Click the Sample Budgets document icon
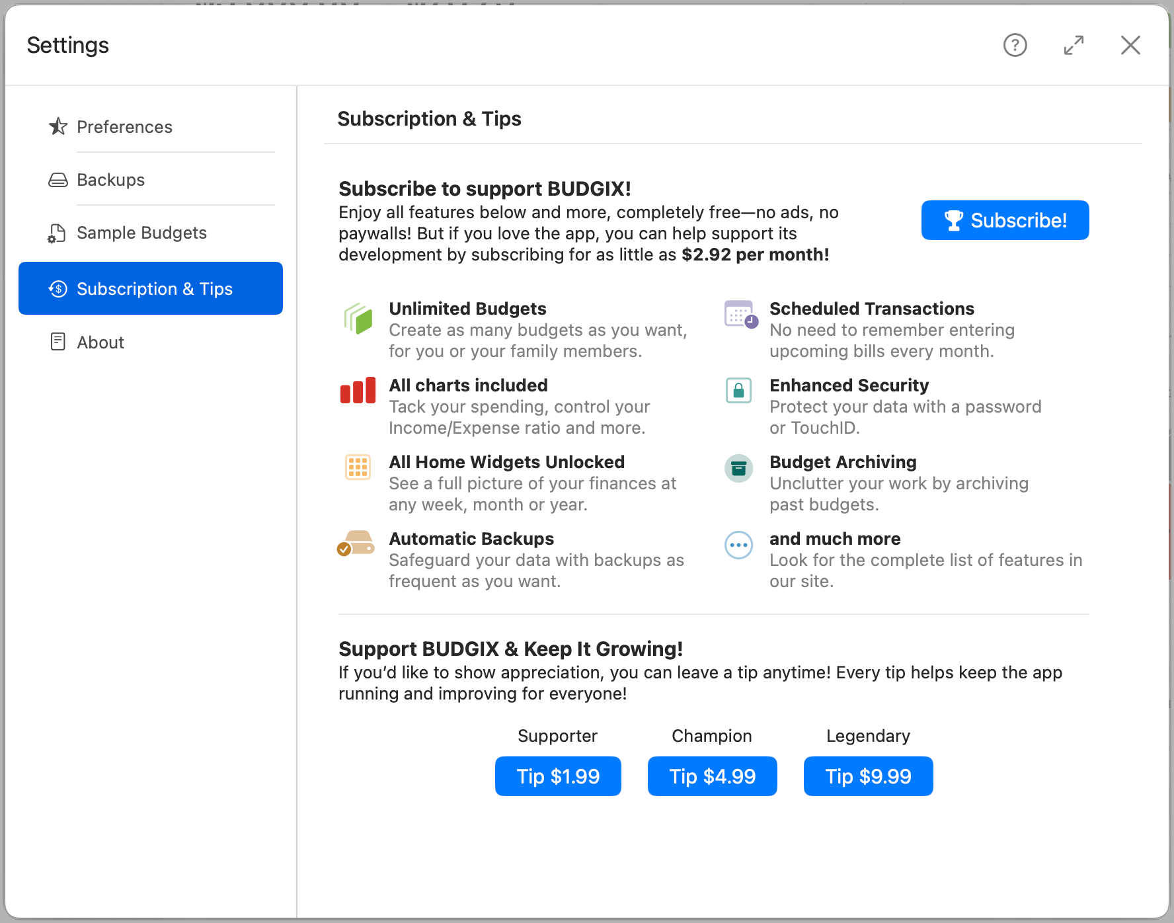The width and height of the screenshot is (1174, 923). coord(57,233)
